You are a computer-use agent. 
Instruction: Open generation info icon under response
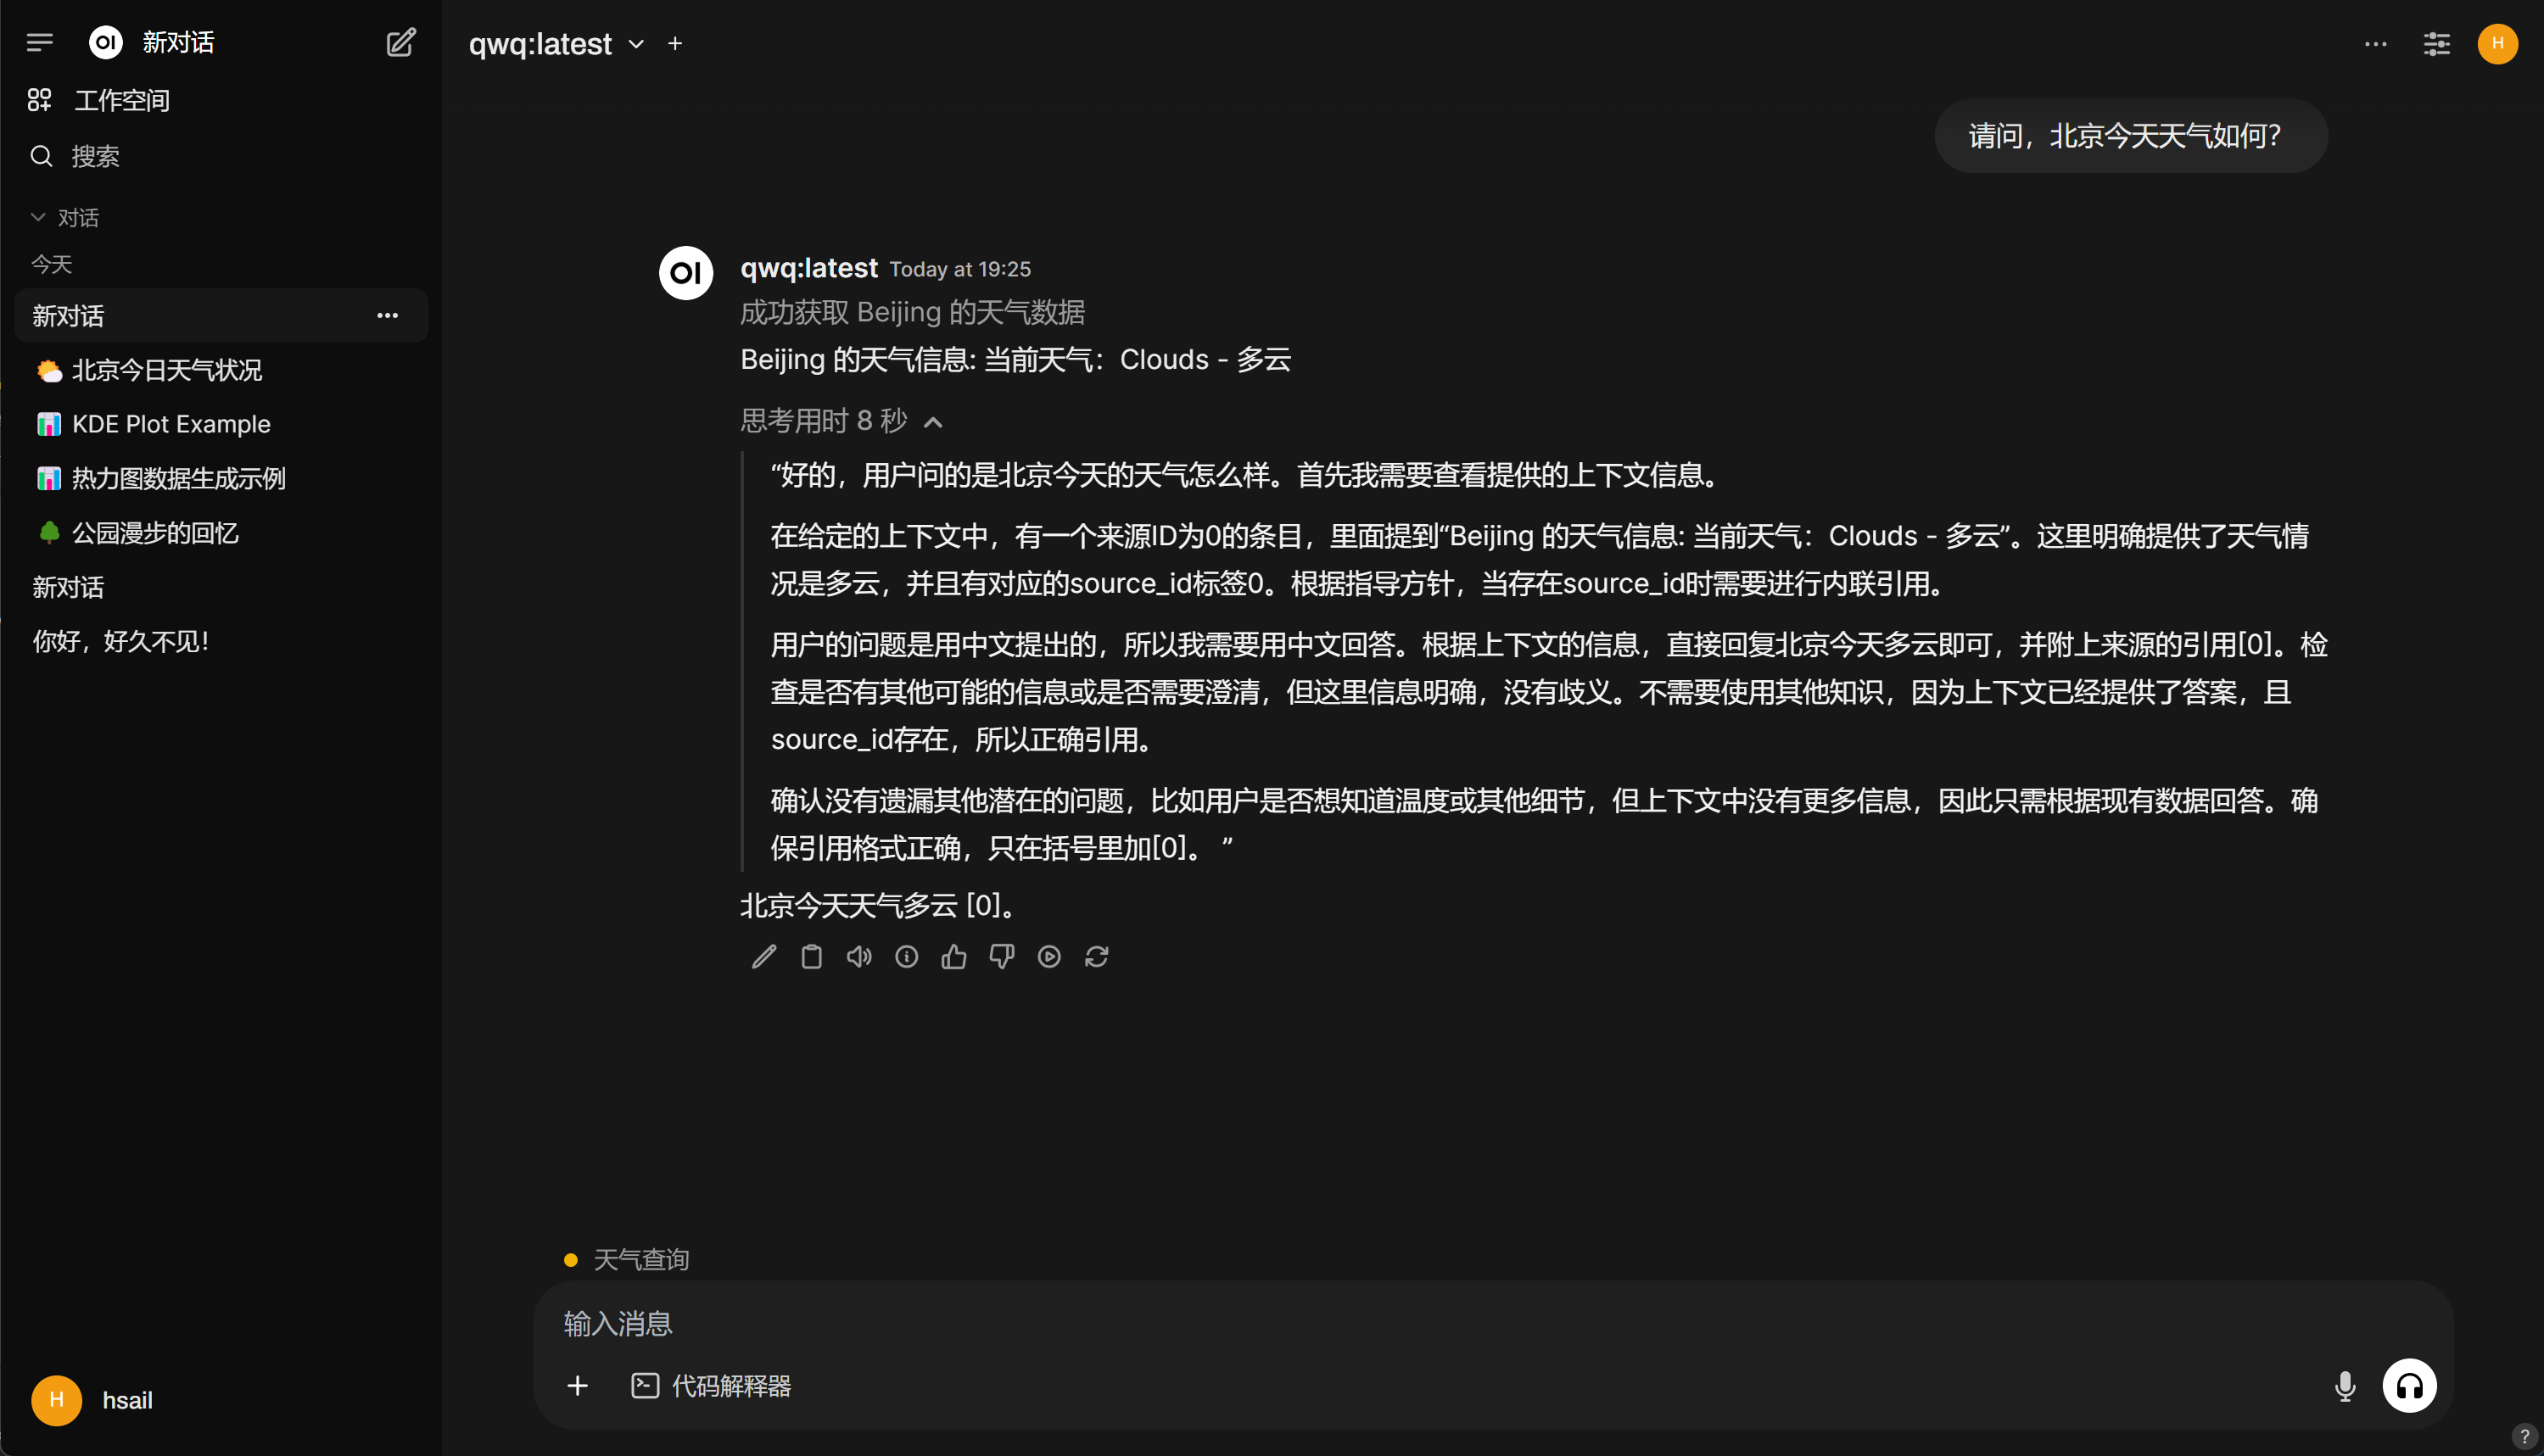coord(906,957)
